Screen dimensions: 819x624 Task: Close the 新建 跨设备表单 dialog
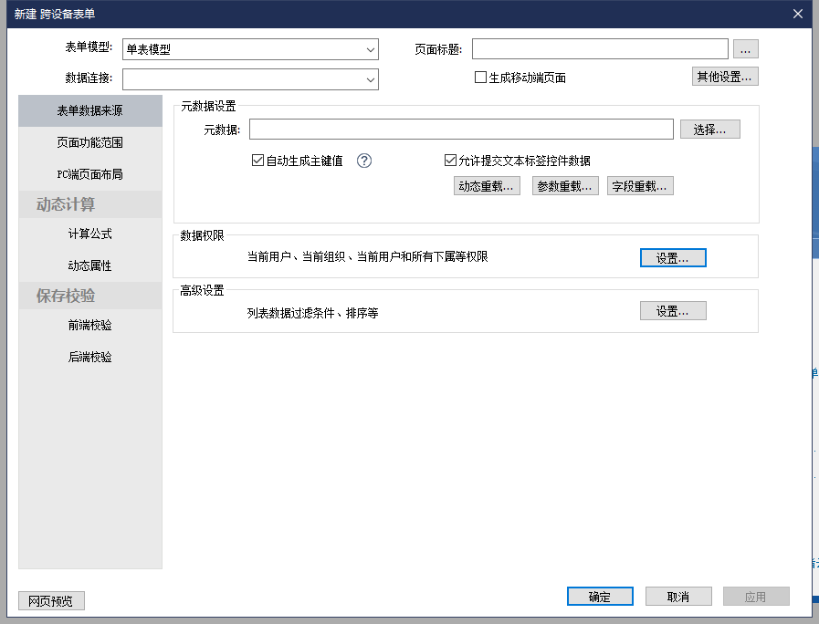click(x=797, y=14)
